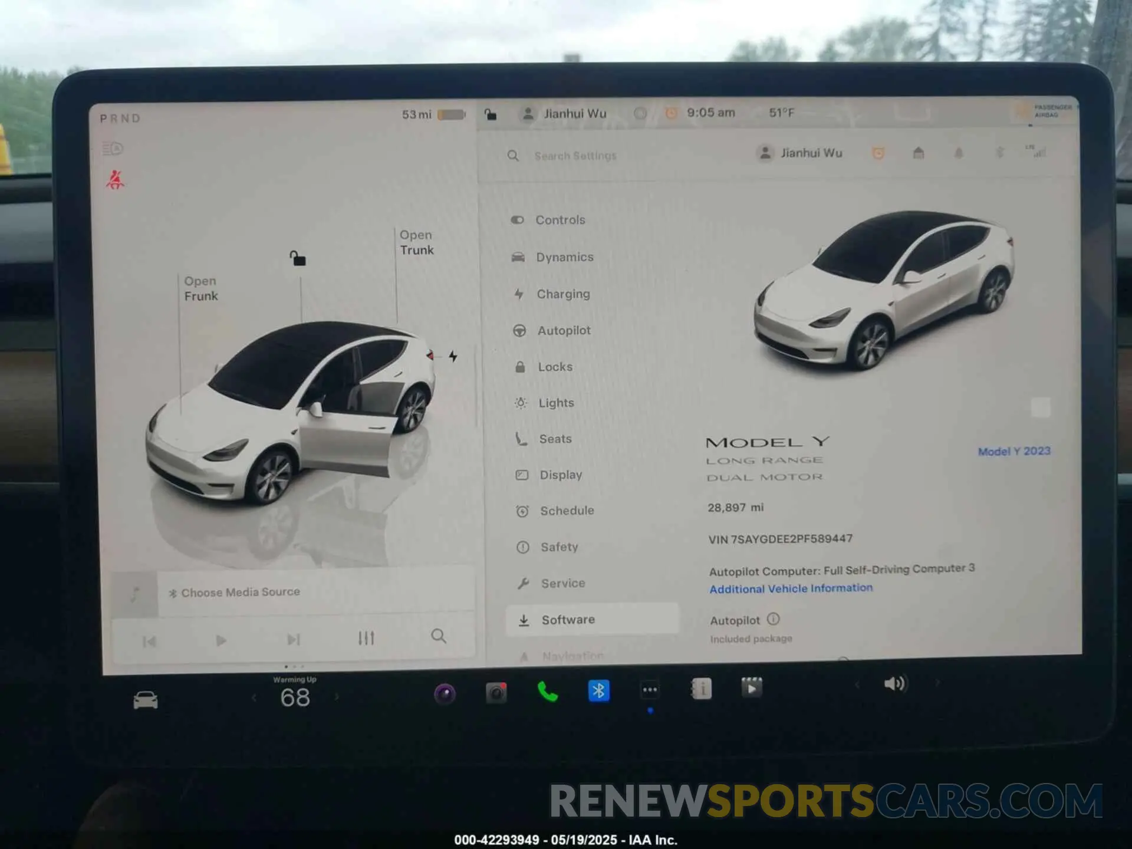
Task: Tap the media play button
Action: point(221,640)
